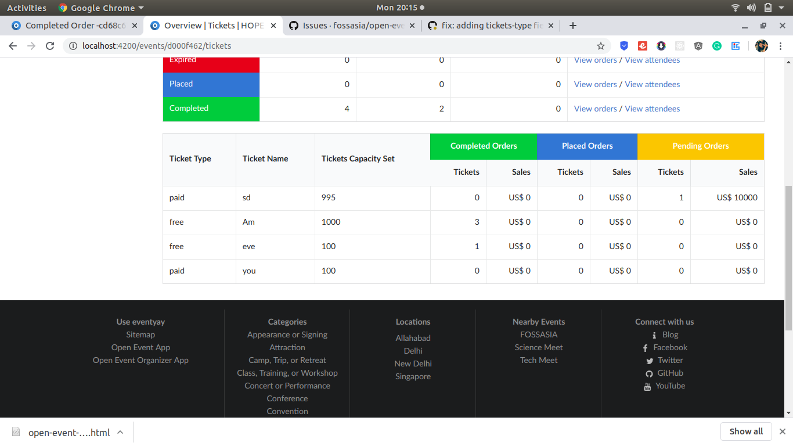
Task: Click the green Completed status color block
Action: pos(211,109)
